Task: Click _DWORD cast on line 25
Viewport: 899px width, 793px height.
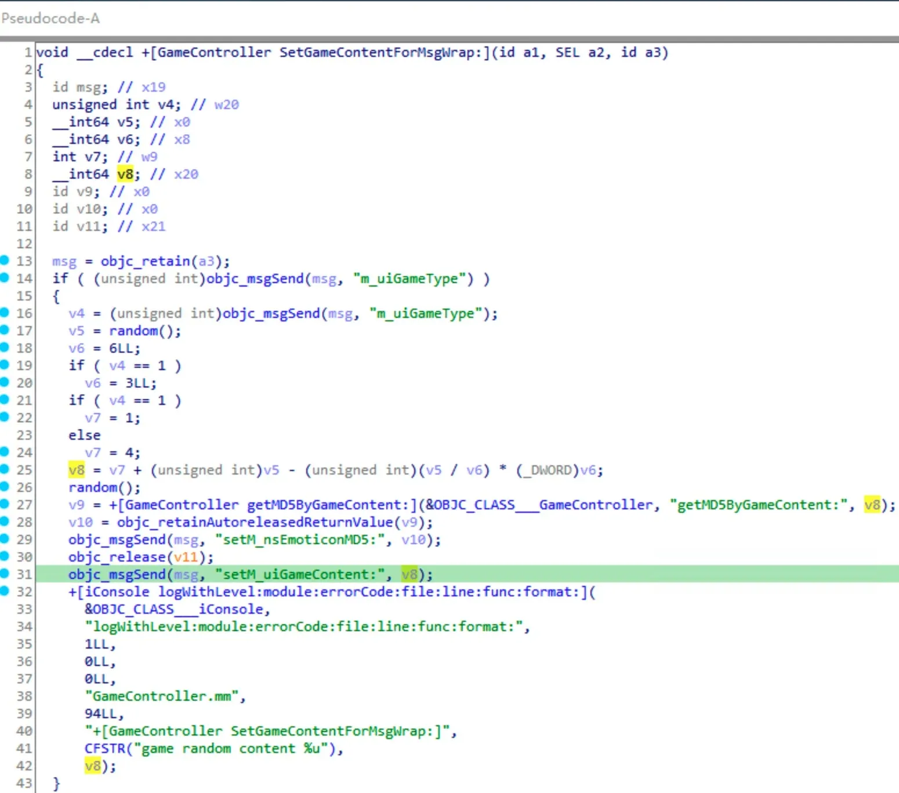Action: [548, 470]
